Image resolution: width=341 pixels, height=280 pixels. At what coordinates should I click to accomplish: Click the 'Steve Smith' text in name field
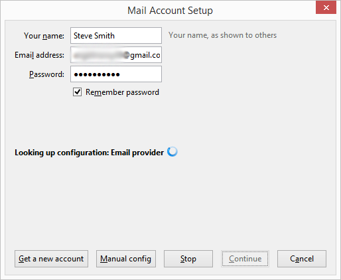tap(94, 36)
